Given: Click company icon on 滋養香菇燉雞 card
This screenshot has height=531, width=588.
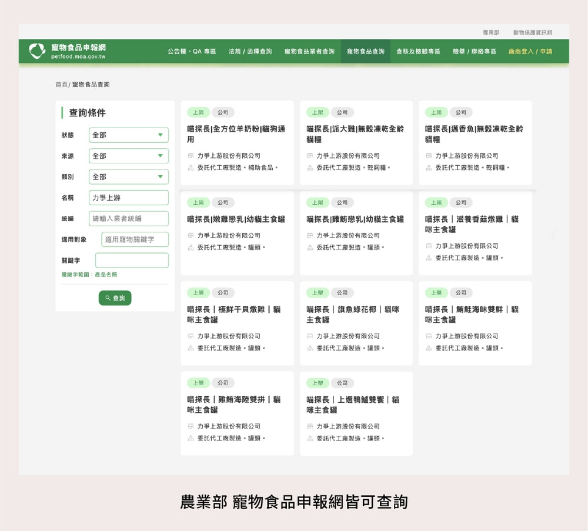Looking at the screenshot, I should [429, 246].
